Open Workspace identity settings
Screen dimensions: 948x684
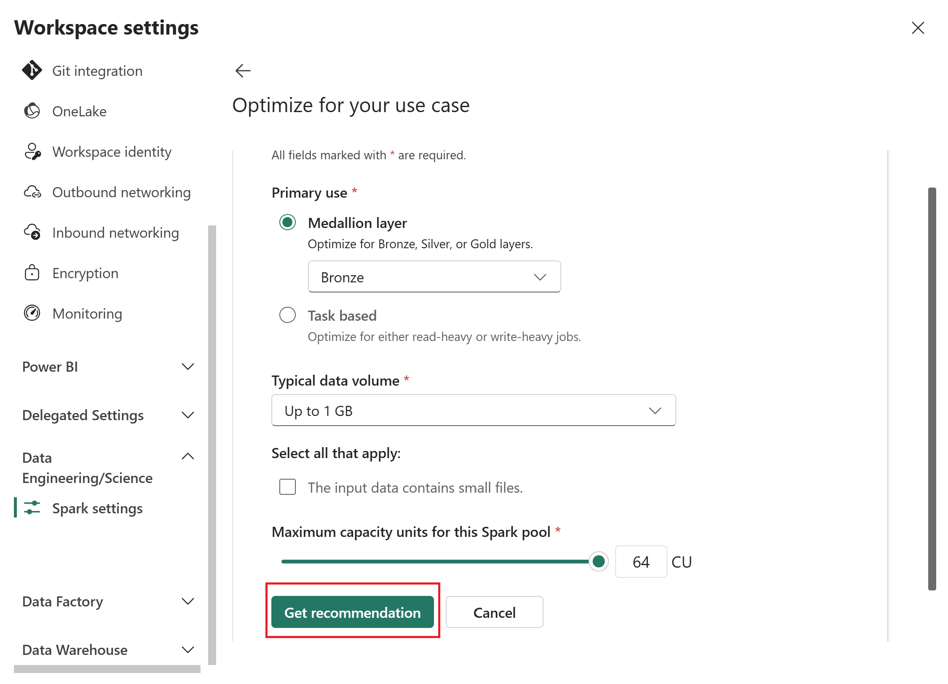[x=112, y=152]
